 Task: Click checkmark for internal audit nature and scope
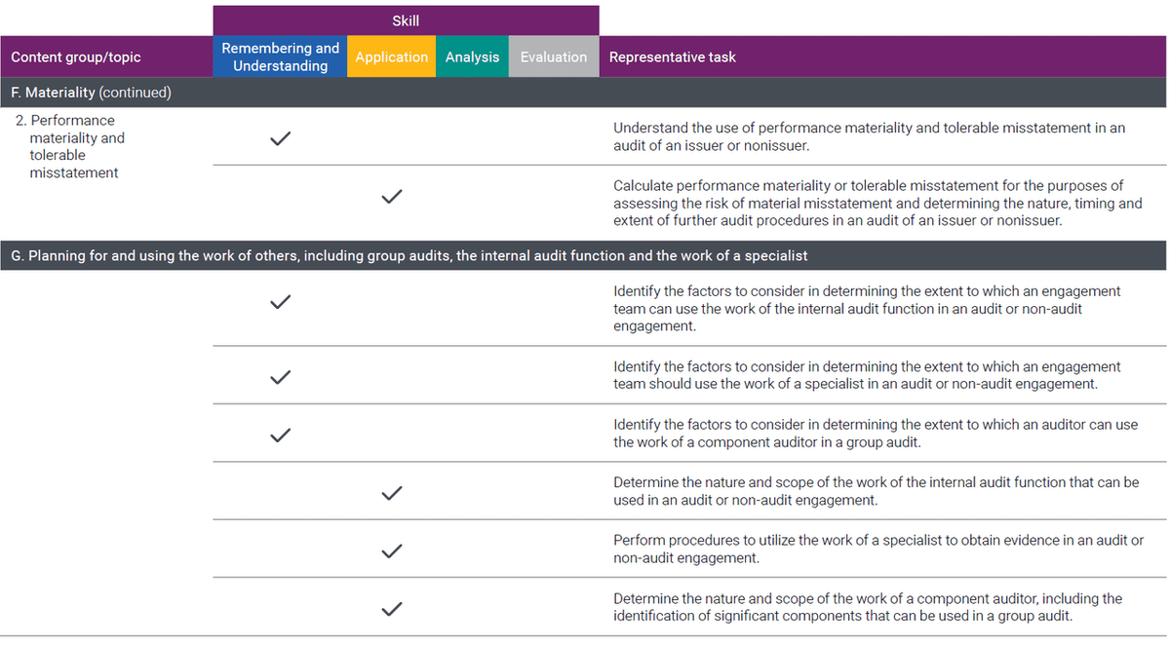[391, 492]
